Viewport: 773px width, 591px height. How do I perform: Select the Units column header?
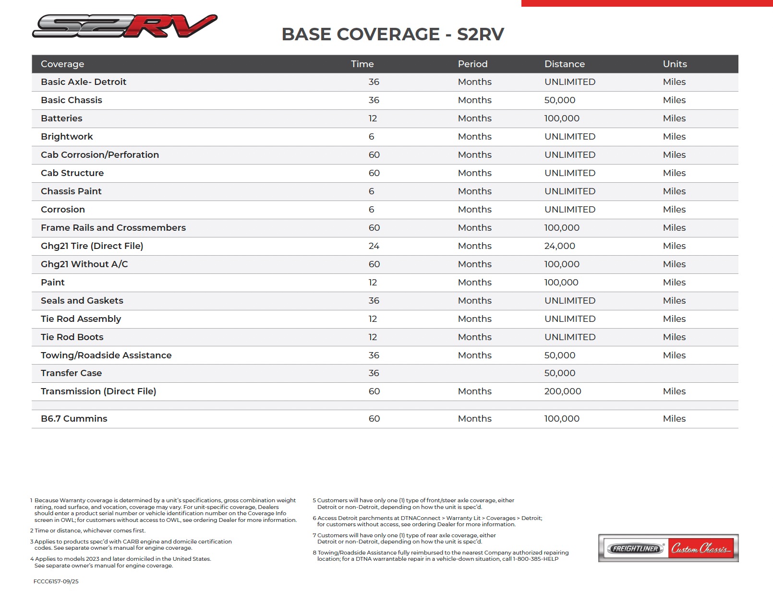(x=675, y=64)
